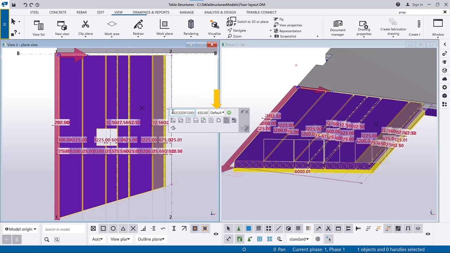Click the Work area tool
The width and height of the screenshot is (450, 253).
pos(112,28)
